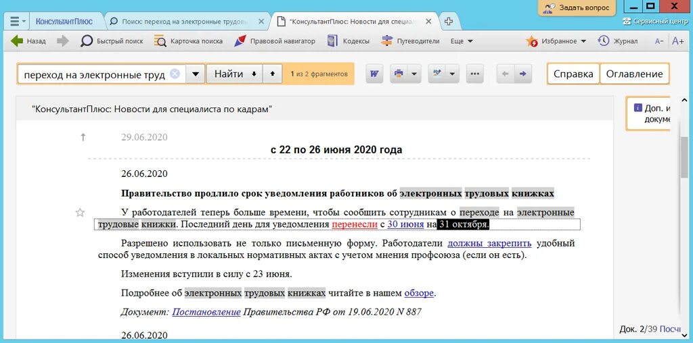Switch to the Поиск: переход на электронные tab
Viewport: 693px width, 343px height.
(185, 21)
